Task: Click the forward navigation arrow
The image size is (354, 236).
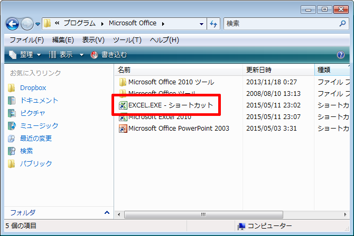Action: coord(27,24)
